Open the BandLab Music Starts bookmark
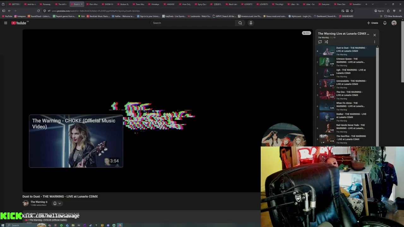Screen dimensions: 404x227 click(98, 16)
